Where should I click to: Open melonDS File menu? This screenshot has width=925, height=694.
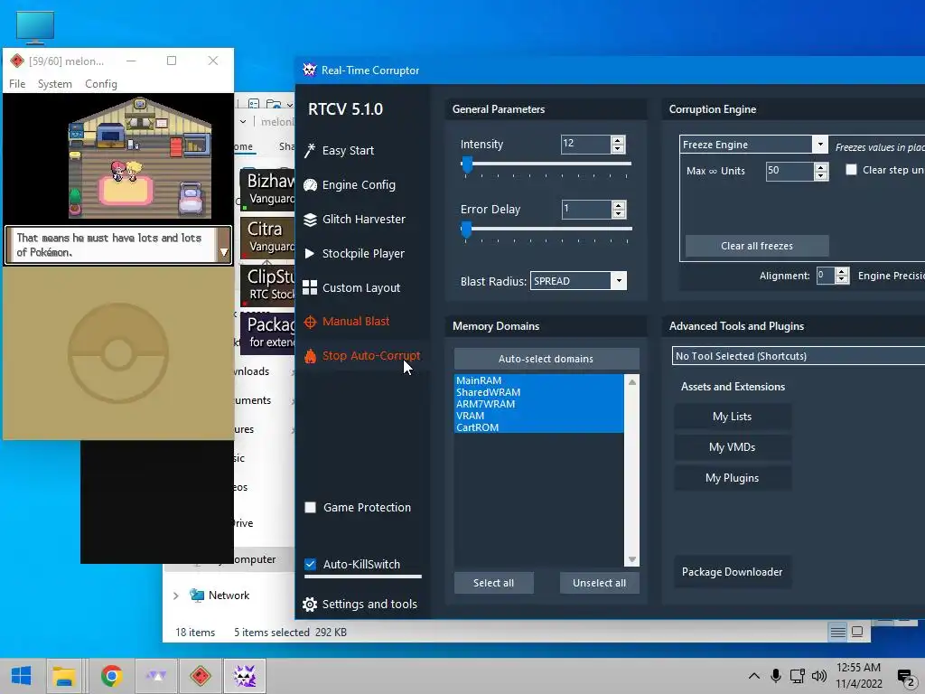tap(17, 84)
